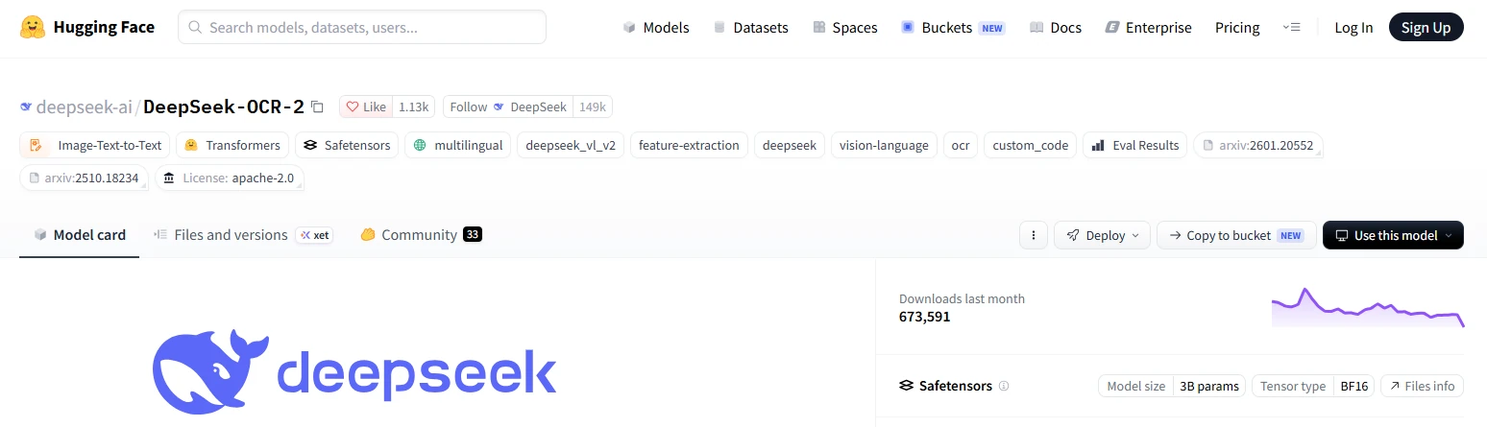The width and height of the screenshot is (1487, 427).
Task: Select the ocr tag
Action: pos(961,145)
